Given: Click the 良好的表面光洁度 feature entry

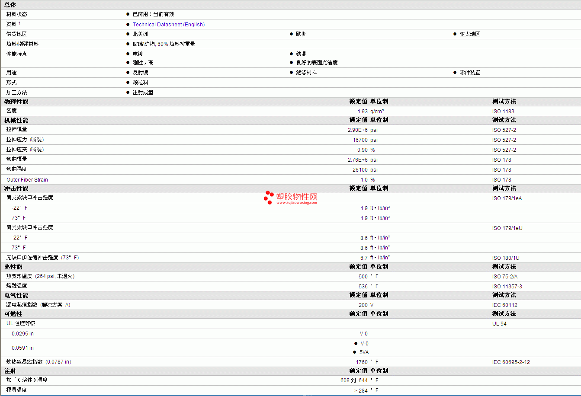Looking at the screenshot, I should pos(317,63).
